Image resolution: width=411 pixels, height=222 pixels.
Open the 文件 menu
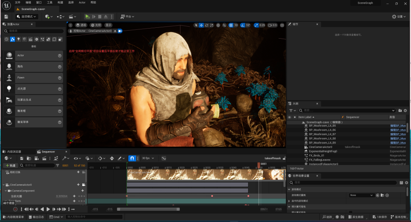click(18, 2)
